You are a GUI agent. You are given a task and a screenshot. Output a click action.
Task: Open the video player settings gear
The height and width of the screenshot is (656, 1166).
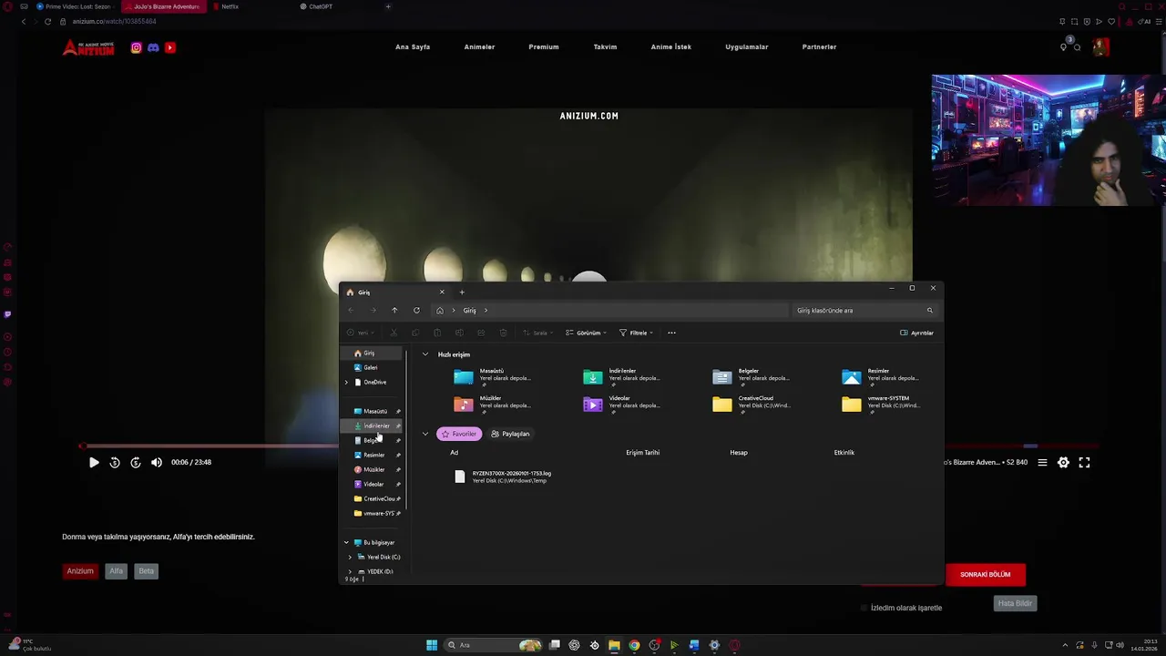pyautogui.click(x=1063, y=463)
